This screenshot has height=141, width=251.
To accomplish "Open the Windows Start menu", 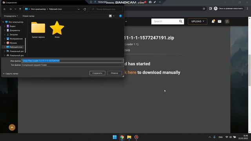I will pyautogui.click(x=115, y=137).
